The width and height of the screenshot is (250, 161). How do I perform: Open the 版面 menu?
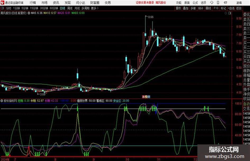(x=187, y=3)
